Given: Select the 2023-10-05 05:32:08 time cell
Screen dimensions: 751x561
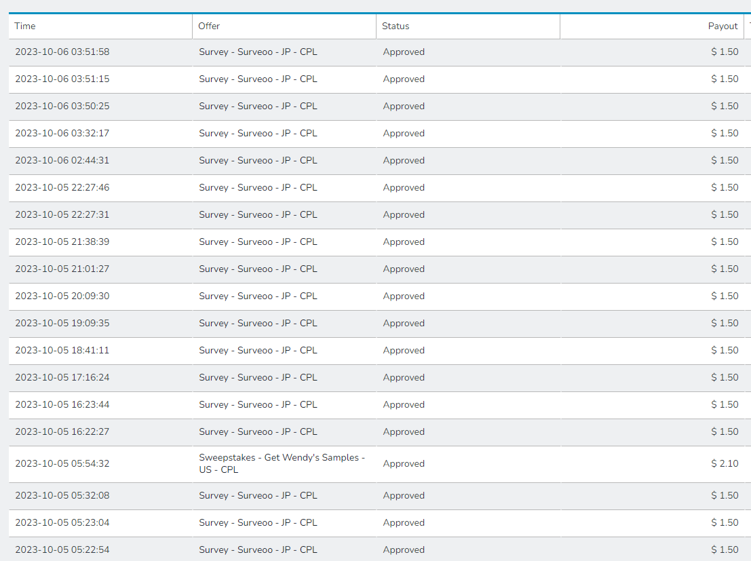Looking at the screenshot, I should coord(62,496).
